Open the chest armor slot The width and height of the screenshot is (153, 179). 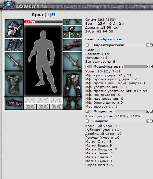[14, 84]
